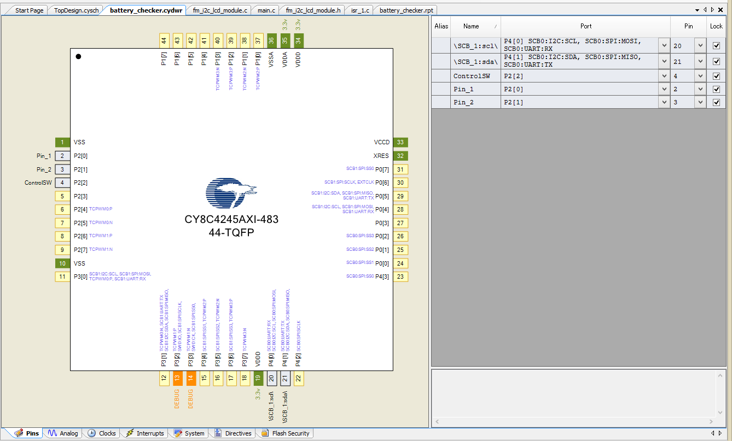Select package pin 10 VSS
The height and width of the screenshot is (441, 732).
click(62, 263)
